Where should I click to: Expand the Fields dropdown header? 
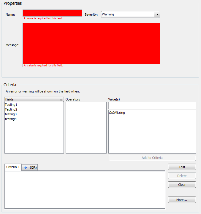point(34,99)
